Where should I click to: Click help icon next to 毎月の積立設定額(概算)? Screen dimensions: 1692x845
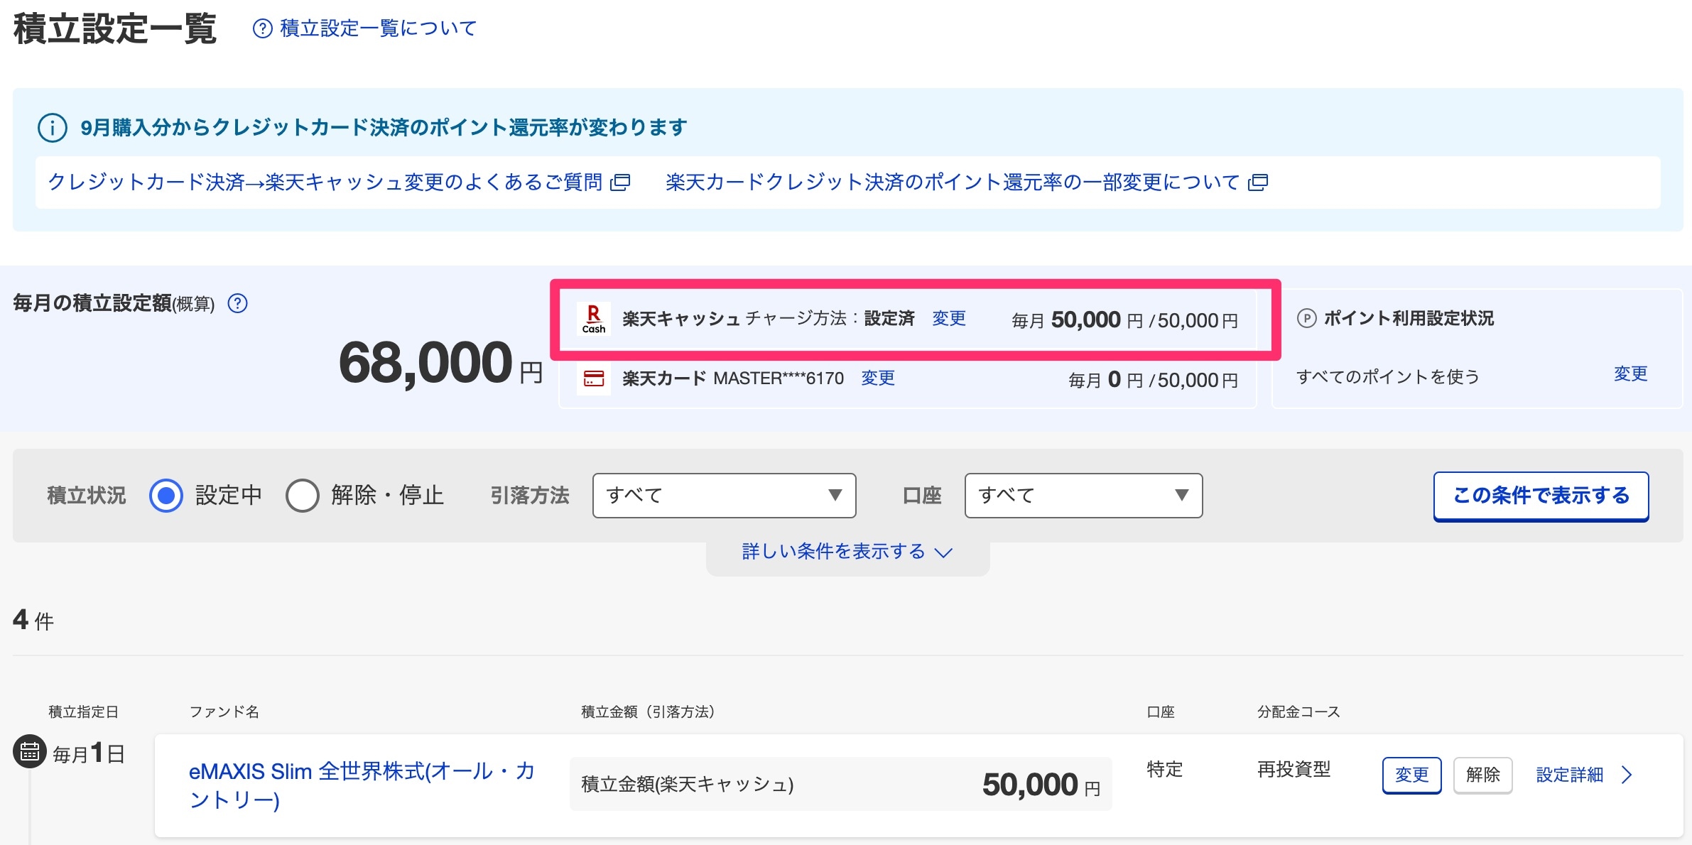click(237, 304)
